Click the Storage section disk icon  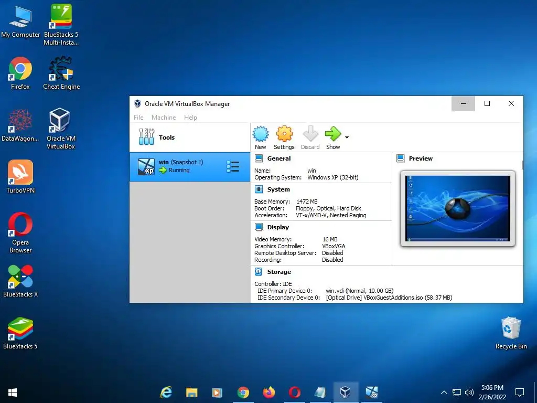coord(259,272)
